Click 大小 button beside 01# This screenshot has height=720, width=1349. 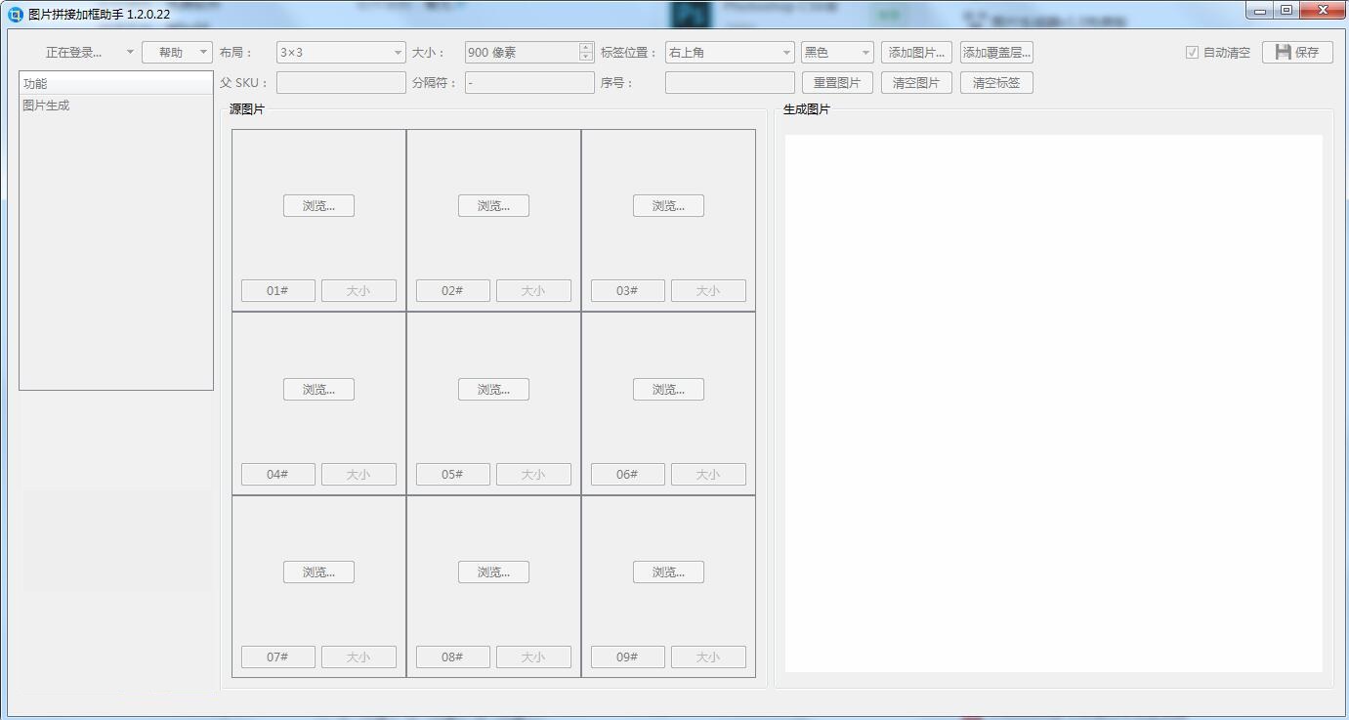(x=358, y=291)
